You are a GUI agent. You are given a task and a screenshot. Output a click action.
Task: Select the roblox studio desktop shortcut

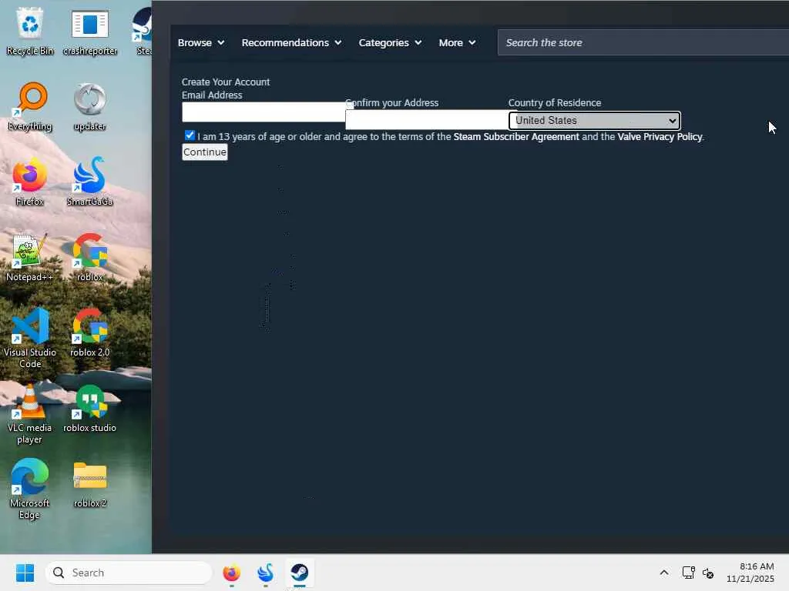click(89, 408)
